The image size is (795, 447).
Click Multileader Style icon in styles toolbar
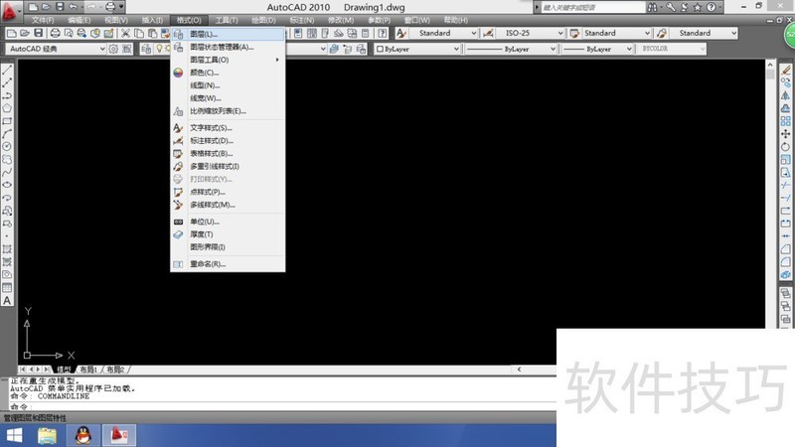[661, 33]
